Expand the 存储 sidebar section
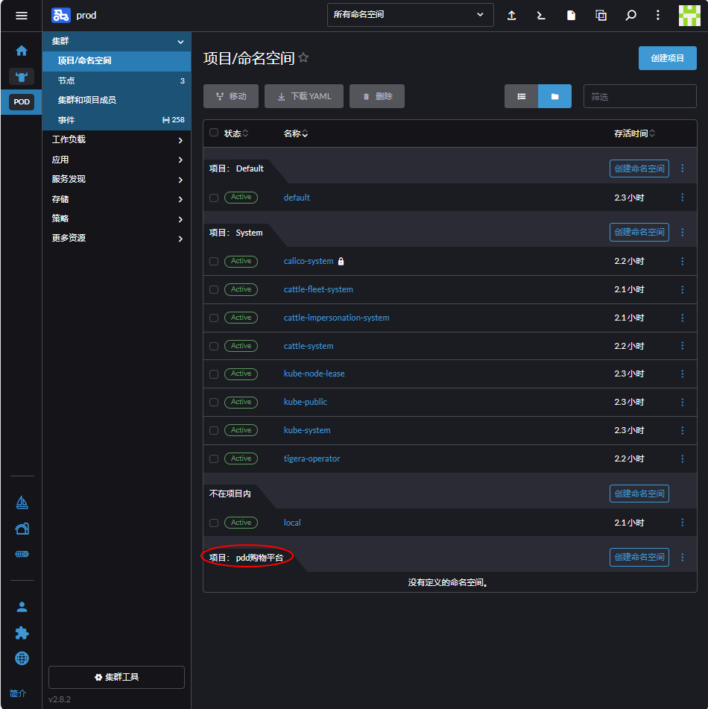Screen dimensions: 708x709 [x=116, y=199]
